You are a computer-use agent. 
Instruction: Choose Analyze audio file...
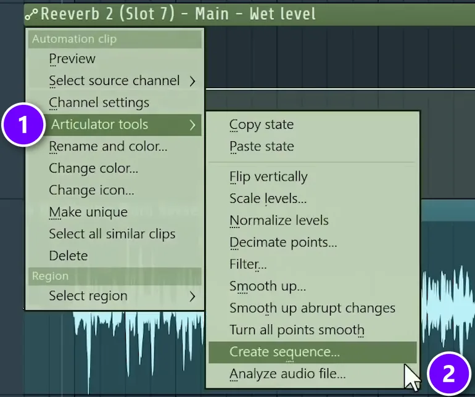tap(313, 374)
